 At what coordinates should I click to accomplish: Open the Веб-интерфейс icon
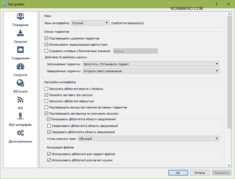[20, 116]
